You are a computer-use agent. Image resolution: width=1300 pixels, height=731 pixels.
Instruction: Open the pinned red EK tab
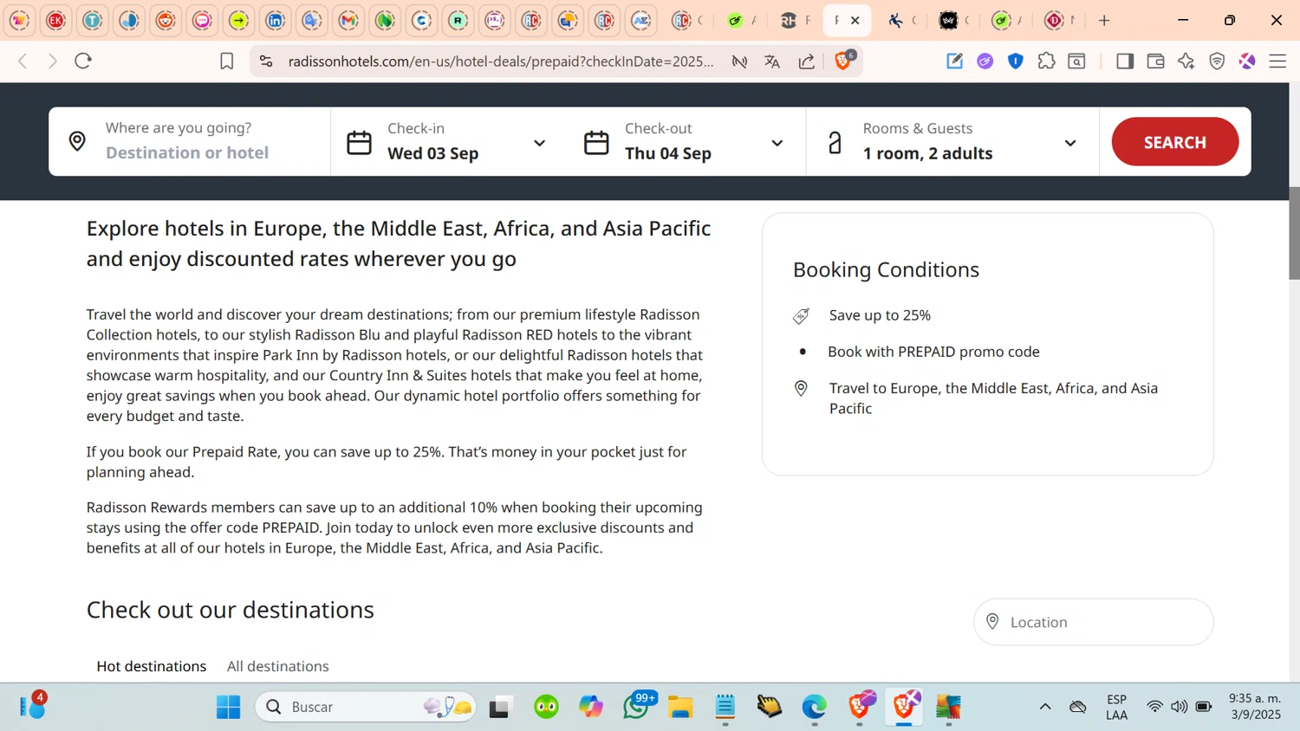(56, 21)
